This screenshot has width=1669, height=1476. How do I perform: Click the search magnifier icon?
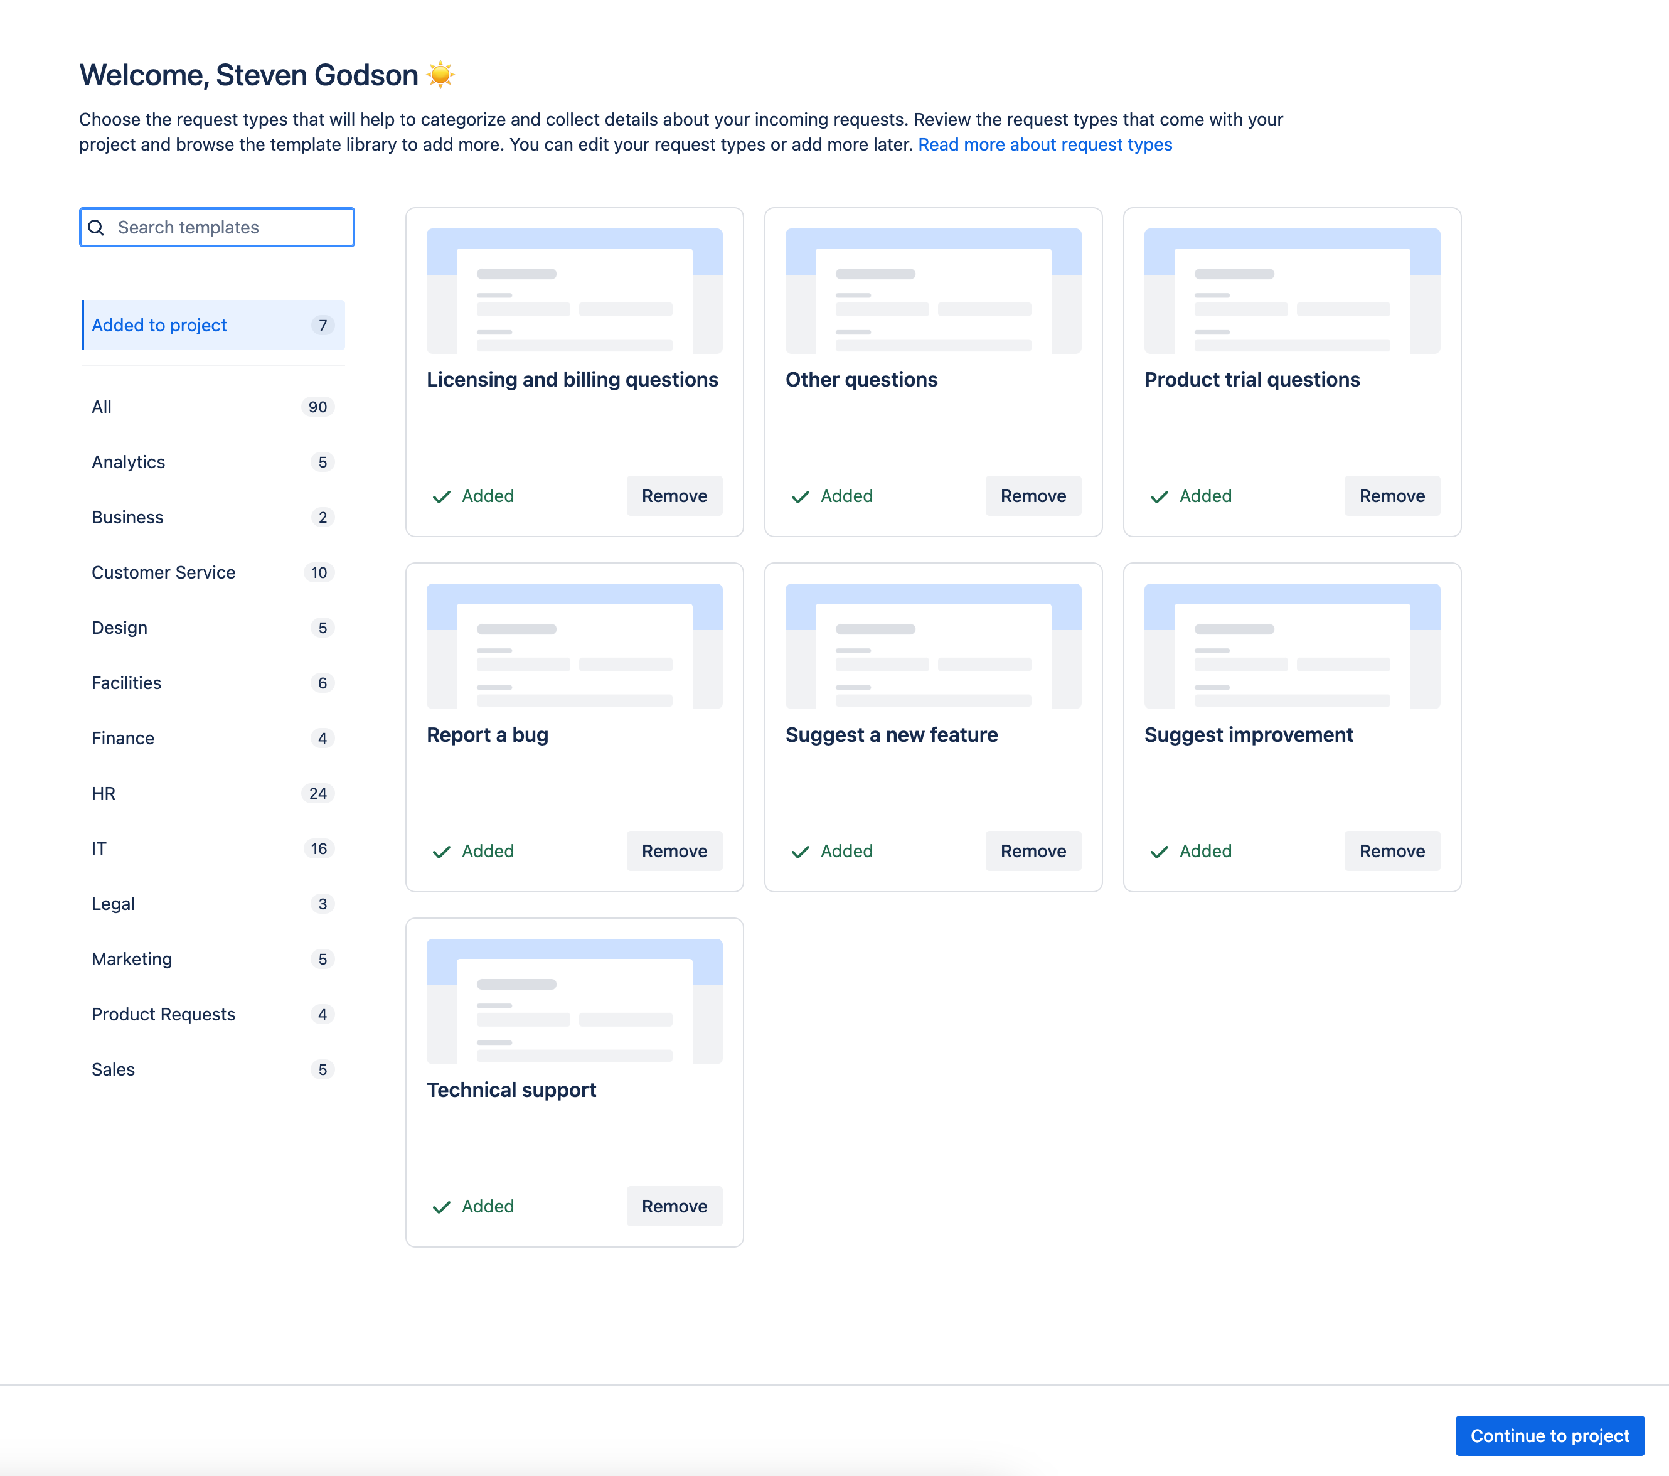[97, 227]
